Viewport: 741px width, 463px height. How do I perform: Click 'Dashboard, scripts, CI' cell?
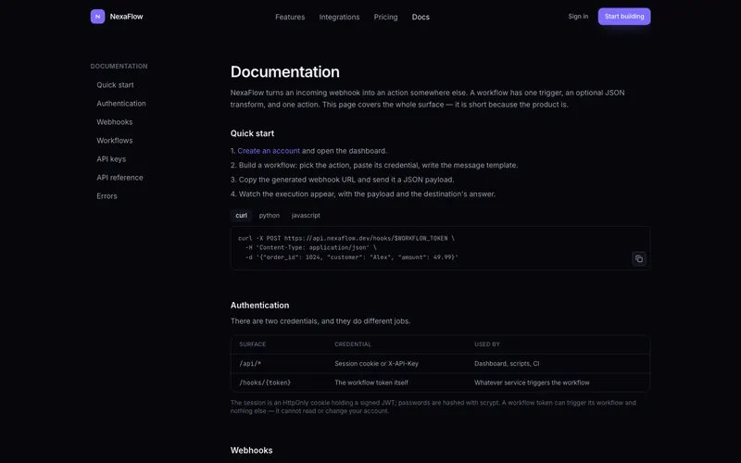tap(507, 364)
